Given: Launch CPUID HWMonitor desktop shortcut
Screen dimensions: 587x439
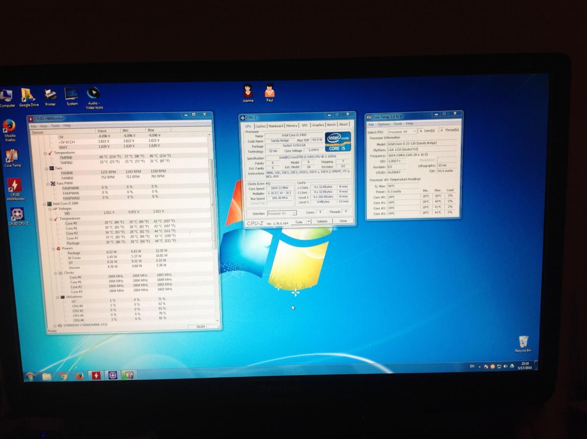Looking at the screenshot, I should point(14,189).
